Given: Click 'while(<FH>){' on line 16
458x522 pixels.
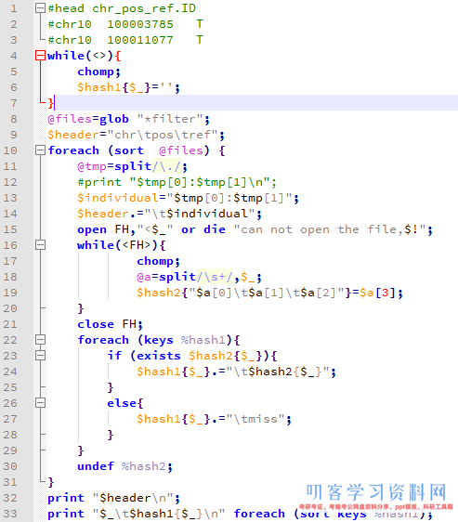Looking at the screenshot, I should coord(122,245).
